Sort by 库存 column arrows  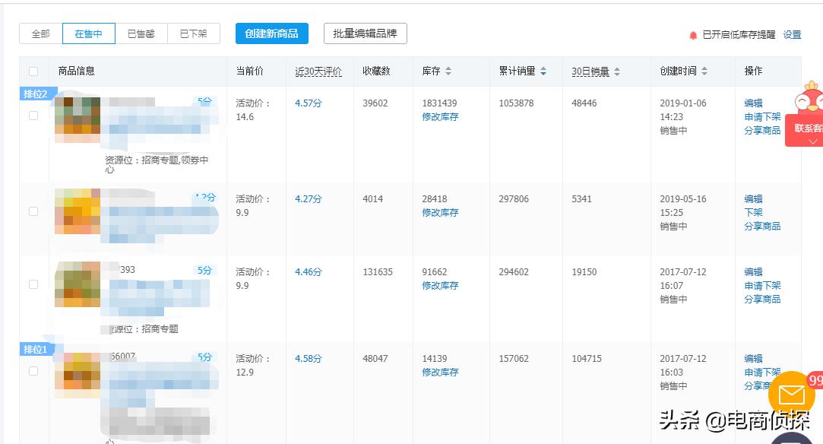[x=448, y=71]
